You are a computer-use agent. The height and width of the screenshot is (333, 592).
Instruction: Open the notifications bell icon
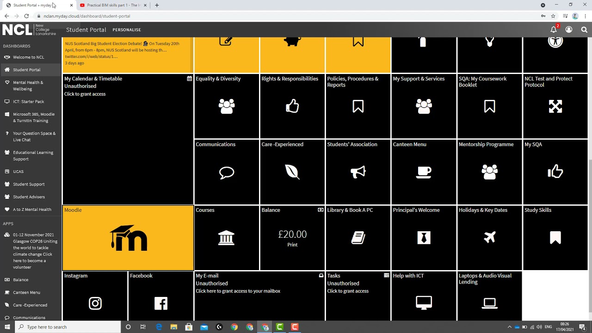[554, 30]
